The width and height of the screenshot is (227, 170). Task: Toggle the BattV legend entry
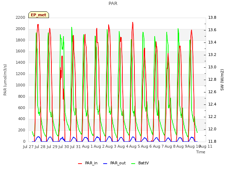coord(140,163)
